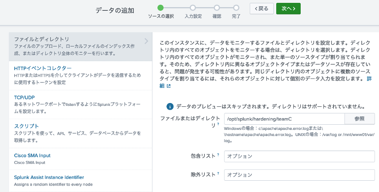The height and width of the screenshot is (192, 379).
Task: Click the このインスタンスに intro paragraph
Action: [x=265, y=64]
